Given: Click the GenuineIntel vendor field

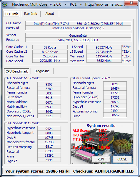Looking at the screenshot, I should pos(78,36).
